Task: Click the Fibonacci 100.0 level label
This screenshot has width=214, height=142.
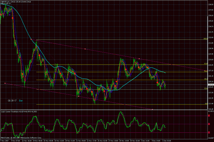Action: pos(205,39)
